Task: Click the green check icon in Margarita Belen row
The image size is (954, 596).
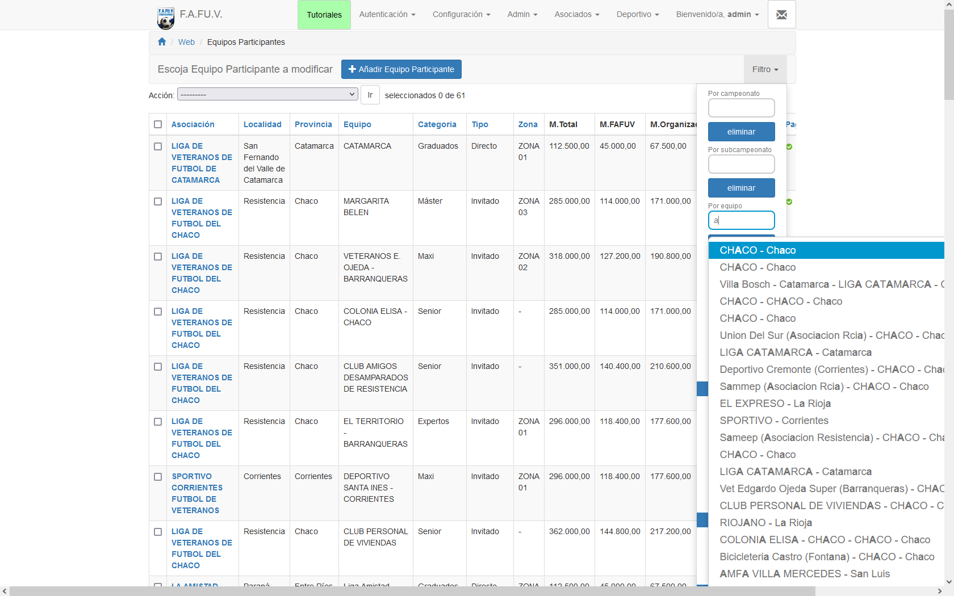Action: coord(789,202)
